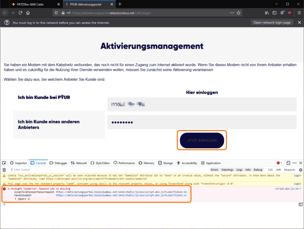Open console settings gear
Viewport: 304px width, 229px height.
tap(300, 170)
